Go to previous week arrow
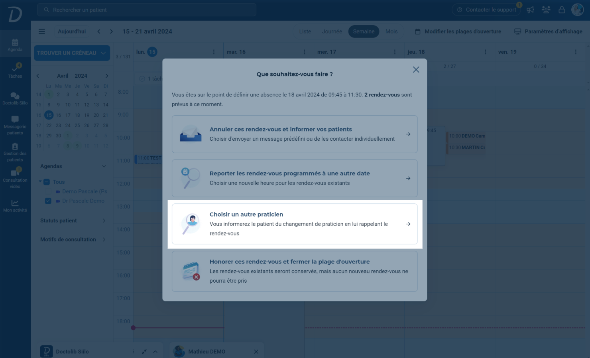The image size is (590, 358). point(99,31)
